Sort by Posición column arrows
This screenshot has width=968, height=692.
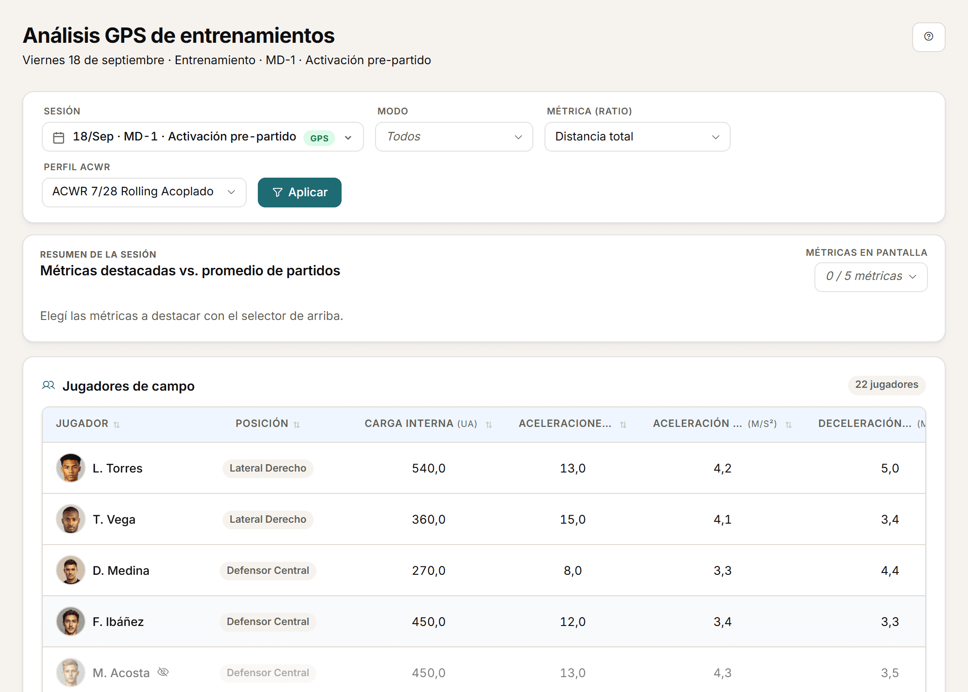[x=296, y=425]
